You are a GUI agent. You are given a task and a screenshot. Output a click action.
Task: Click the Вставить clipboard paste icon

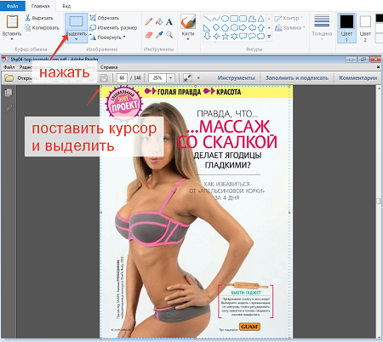point(12,21)
